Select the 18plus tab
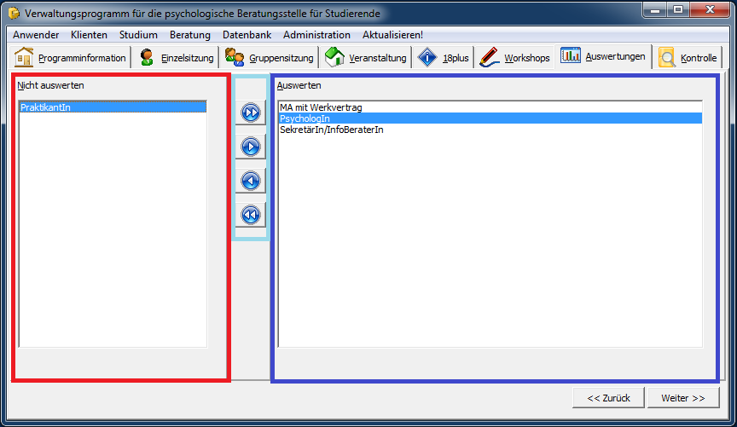The image size is (737, 427). coord(443,58)
